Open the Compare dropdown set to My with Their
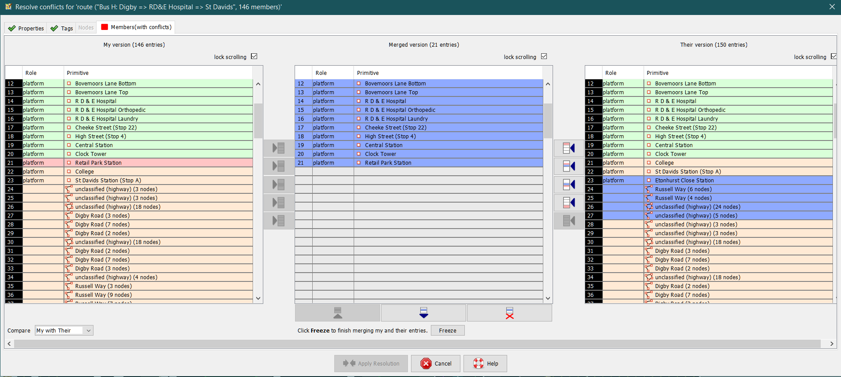The image size is (841, 377). (x=64, y=330)
